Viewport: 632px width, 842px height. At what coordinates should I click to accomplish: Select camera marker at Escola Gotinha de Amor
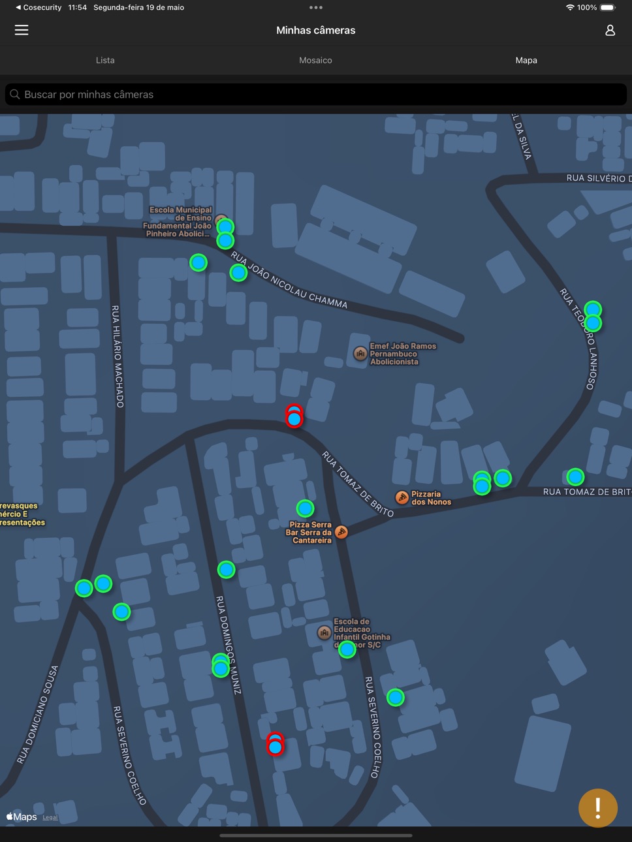coord(347,649)
